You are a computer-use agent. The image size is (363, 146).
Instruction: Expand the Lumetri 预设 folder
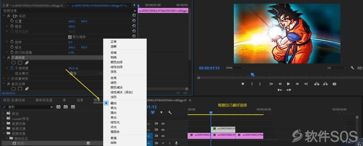coord(4,119)
